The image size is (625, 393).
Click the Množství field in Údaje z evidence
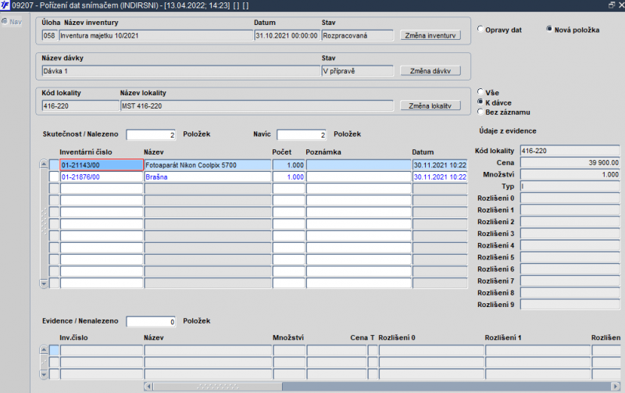click(570, 174)
